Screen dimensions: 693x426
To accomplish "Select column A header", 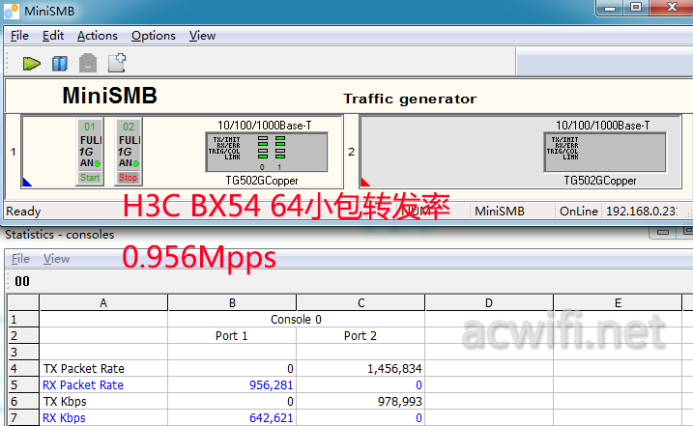I will tap(103, 303).
